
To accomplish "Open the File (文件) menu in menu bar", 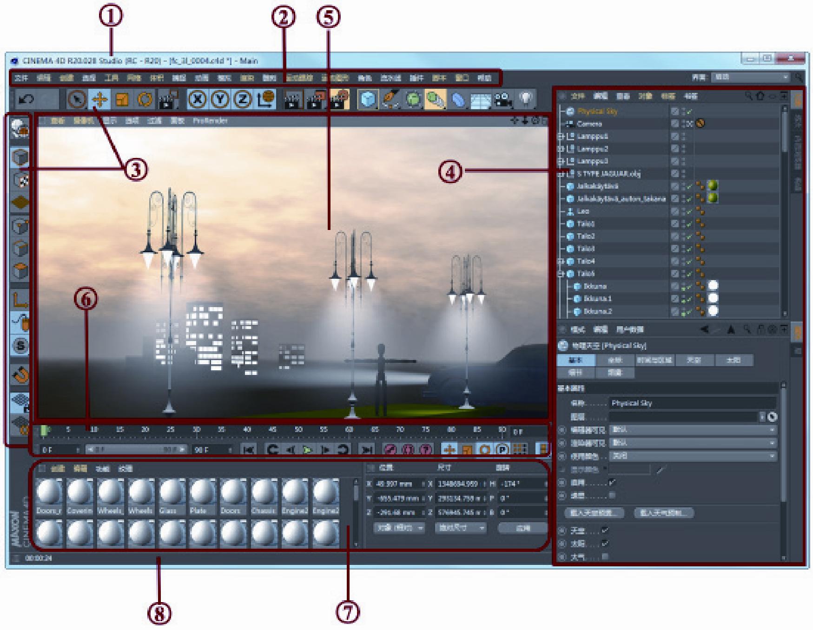I will [21, 78].
